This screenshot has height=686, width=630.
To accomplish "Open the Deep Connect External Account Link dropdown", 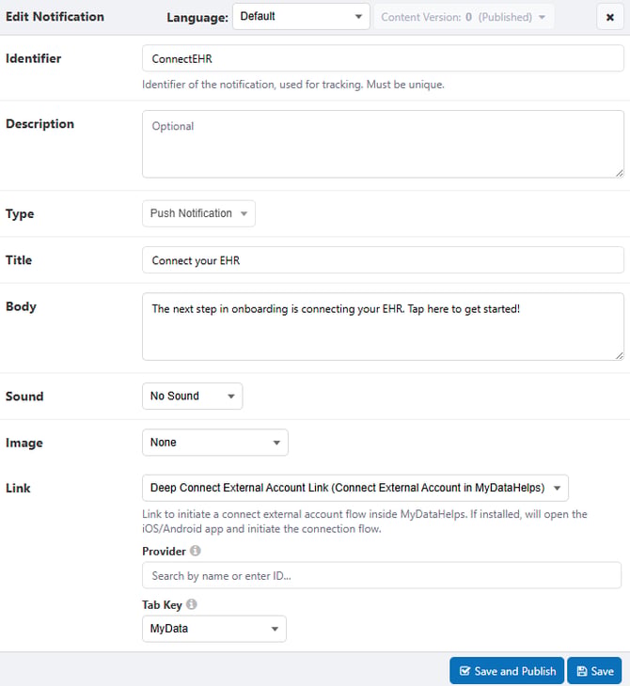I will [355, 488].
